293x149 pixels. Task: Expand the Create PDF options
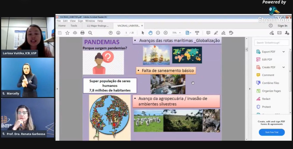click(x=284, y=67)
